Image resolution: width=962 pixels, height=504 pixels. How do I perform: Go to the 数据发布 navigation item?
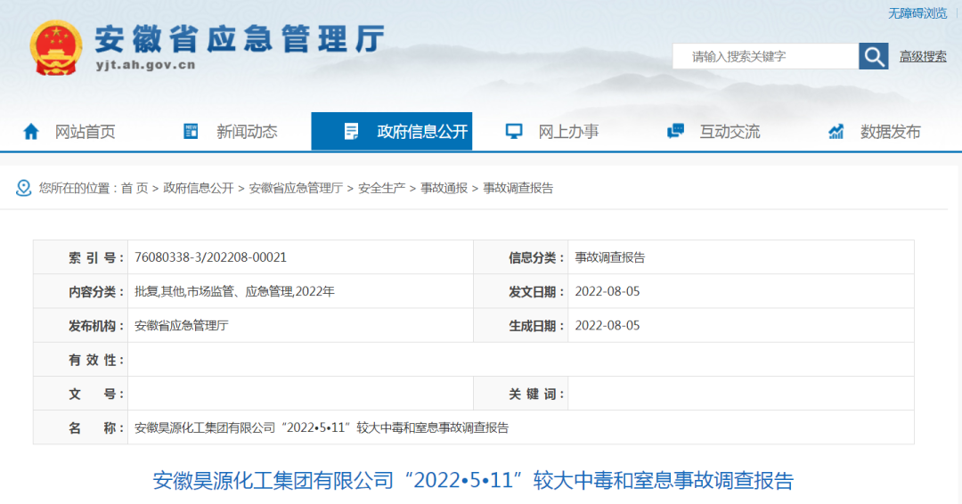click(x=890, y=132)
